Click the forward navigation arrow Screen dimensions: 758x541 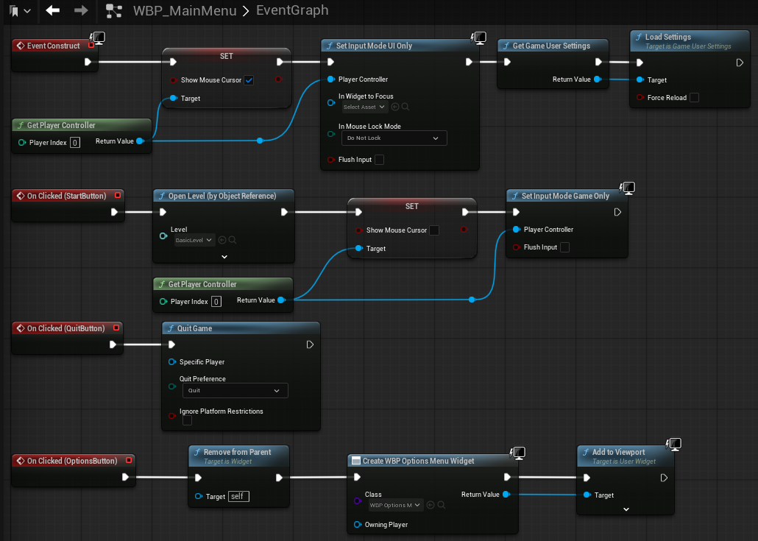[x=82, y=10]
